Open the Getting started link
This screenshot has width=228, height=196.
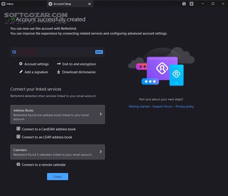[139, 106]
